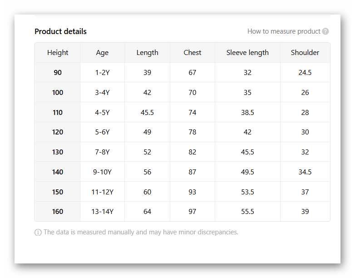This screenshot has height=278, width=355.
Task: Click the Length column header
Action: (x=147, y=53)
